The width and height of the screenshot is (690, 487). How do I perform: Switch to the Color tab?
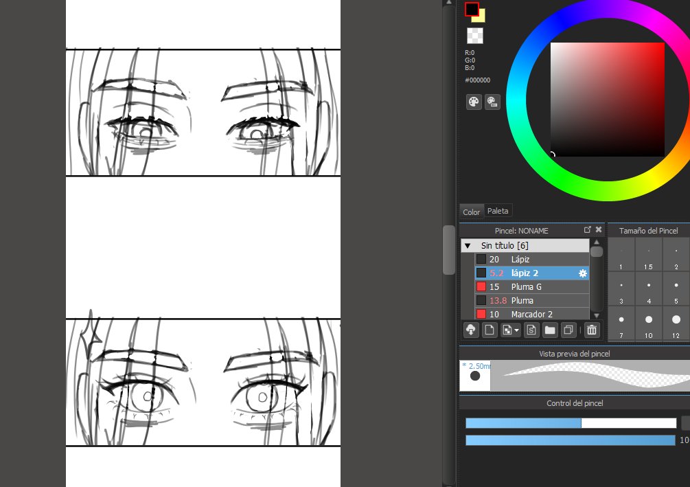coord(471,212)
